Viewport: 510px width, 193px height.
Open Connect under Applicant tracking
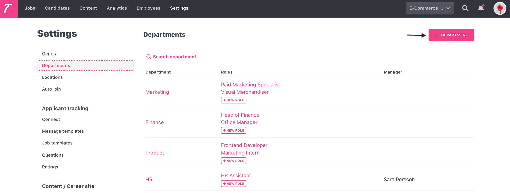coord(51,119)
